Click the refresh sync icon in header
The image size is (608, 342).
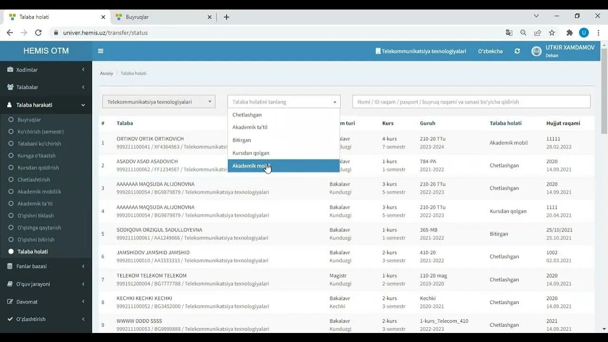pos(517,51)
